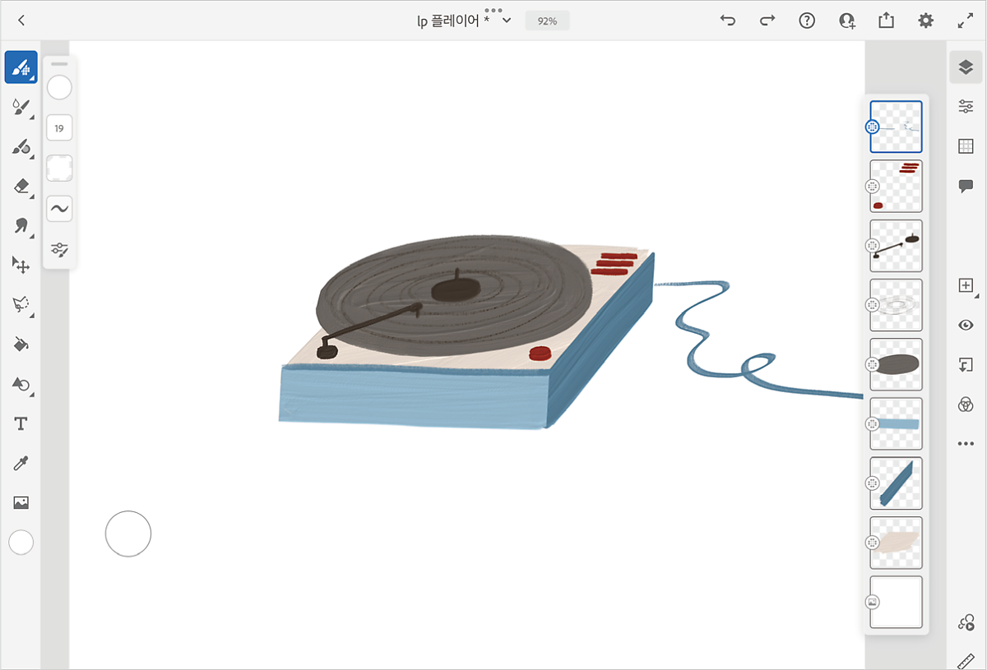Select the Lasso selection tool

[x=21, y=304]
